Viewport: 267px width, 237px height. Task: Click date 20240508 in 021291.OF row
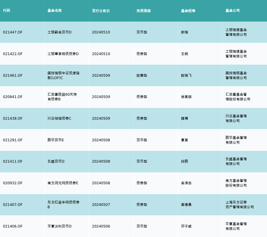click(x=101, y=140)
